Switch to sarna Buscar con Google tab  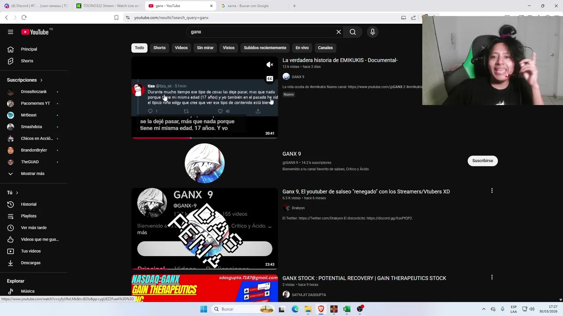click(252, 6)
